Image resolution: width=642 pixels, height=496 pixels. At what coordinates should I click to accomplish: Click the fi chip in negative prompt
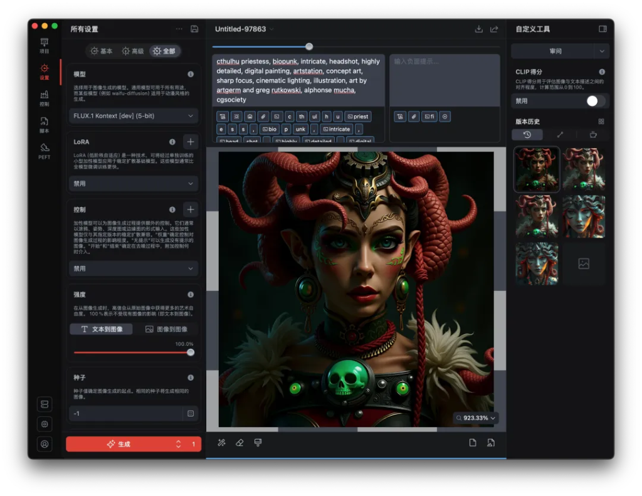[x=429, y=117]
